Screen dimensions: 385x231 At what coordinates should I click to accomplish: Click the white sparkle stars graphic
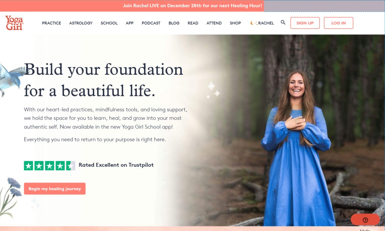[x=213, y=90]
